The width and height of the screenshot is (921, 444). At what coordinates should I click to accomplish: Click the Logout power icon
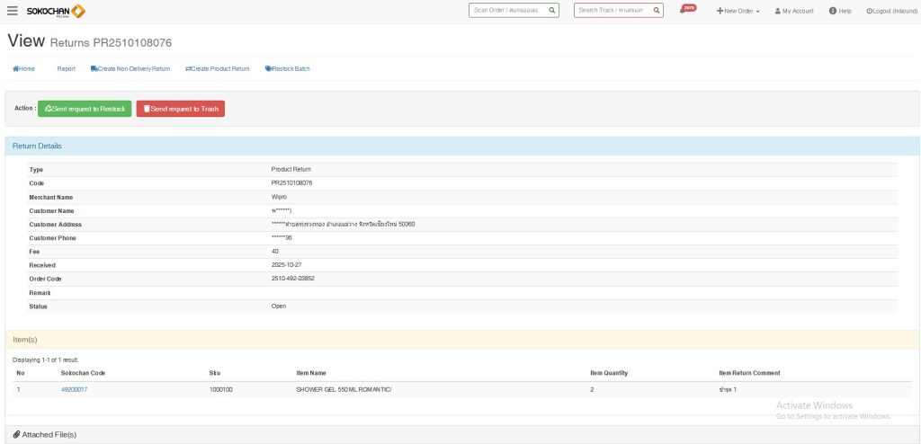tap(869, 11)
